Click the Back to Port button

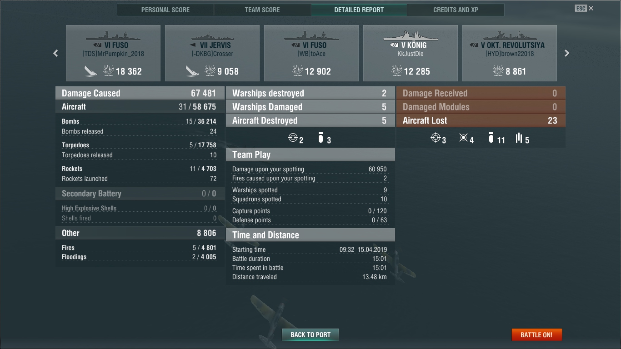[310, 335]
